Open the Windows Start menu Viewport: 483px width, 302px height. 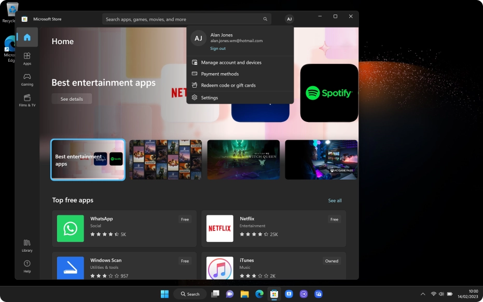tap(164, 294)
